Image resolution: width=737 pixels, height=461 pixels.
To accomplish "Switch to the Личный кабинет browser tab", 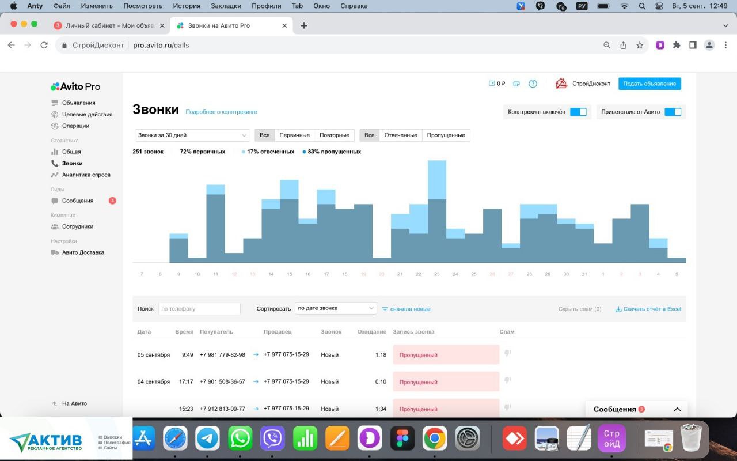I will (109, 25).
